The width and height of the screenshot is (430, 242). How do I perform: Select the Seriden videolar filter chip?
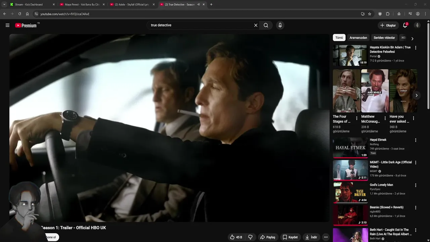[384, 38]
